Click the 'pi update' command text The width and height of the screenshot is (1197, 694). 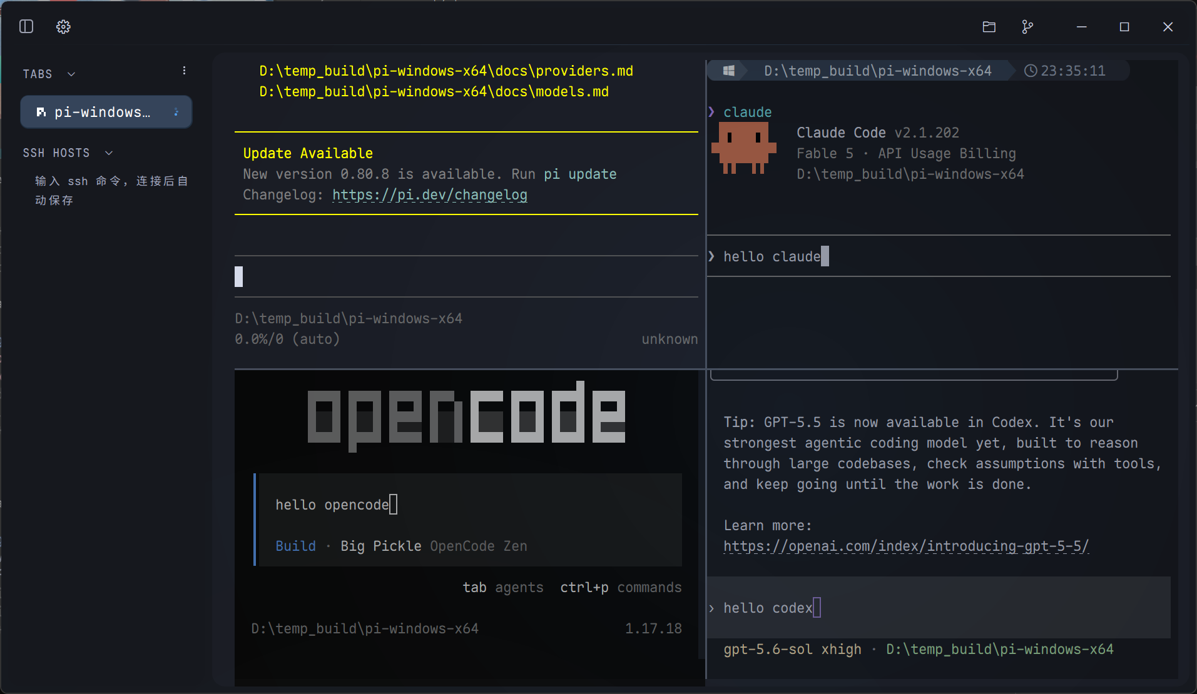tap(580, 174)
